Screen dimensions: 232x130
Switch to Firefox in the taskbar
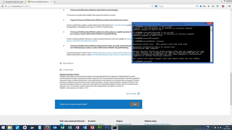47,127
